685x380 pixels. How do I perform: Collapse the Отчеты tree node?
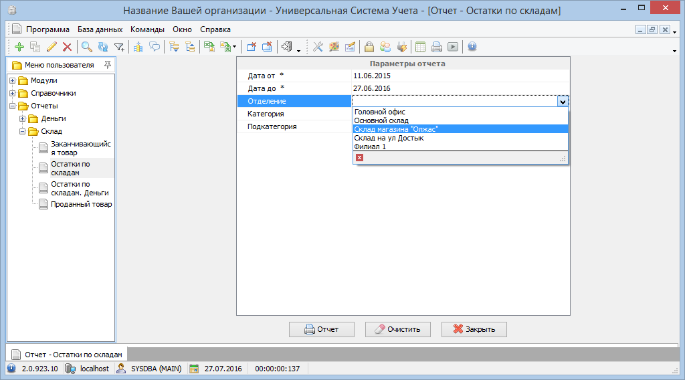[x=13, y=106]
